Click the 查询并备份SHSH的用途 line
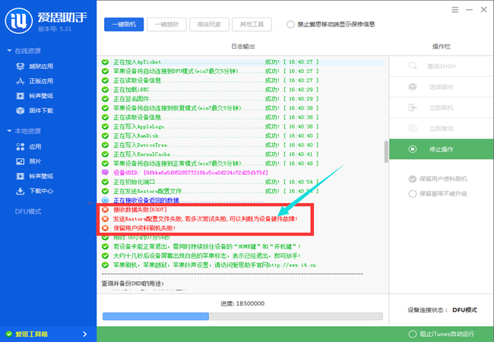The image size is (494, 342). pos(133,283)
